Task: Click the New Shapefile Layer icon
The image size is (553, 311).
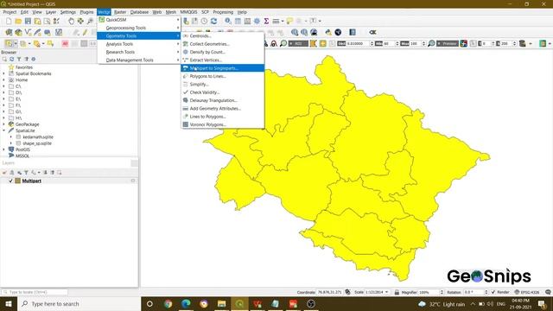Action: click(28, 33)
